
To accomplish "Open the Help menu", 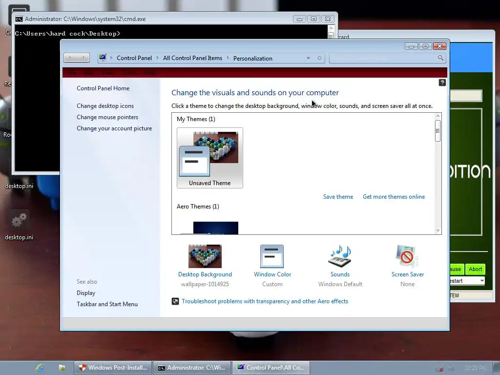I will coord(149,73).
